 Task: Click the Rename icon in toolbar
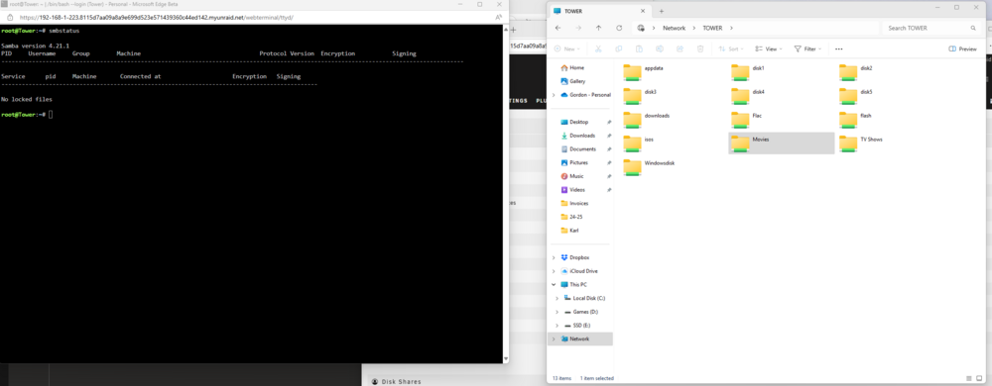tap(660, 48)
